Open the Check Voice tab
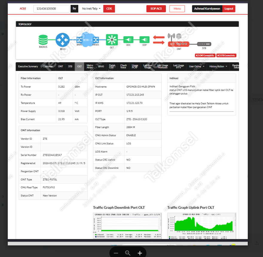This screenshot has height=257, width=263. tap(123, 66)
